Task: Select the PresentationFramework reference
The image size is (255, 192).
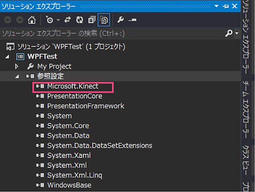Action: click(85, 106)
